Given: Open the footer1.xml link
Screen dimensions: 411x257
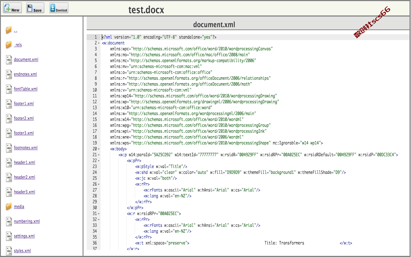Looking at the screenshot, I should 24,104.
